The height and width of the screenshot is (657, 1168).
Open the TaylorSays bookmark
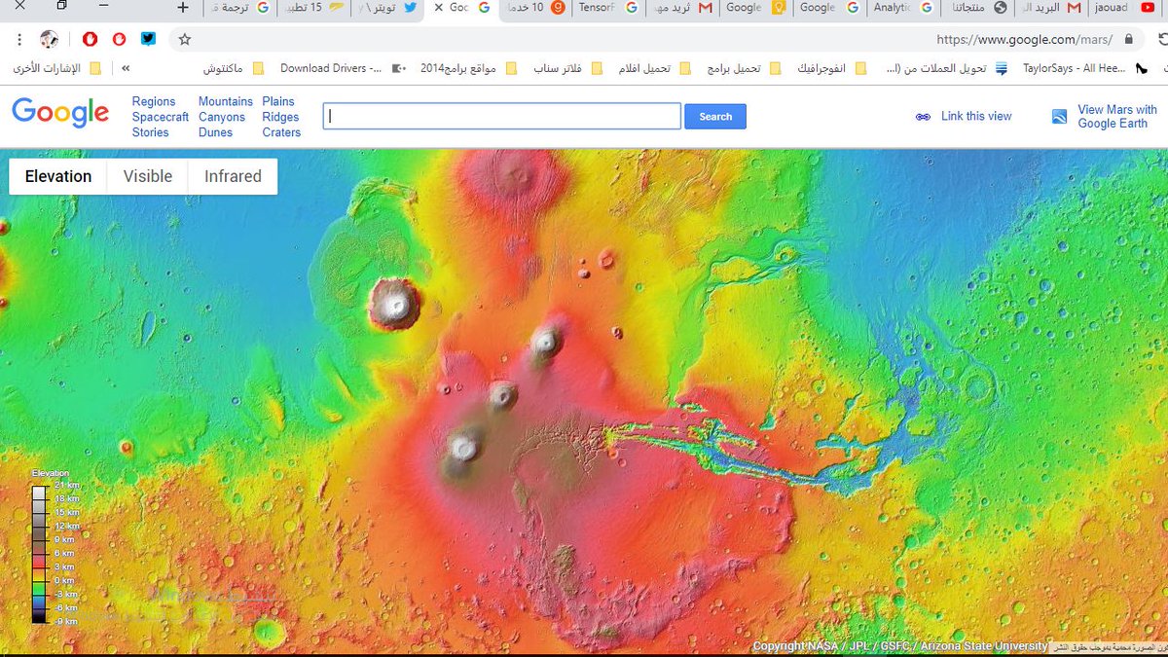click(1084, 69)
